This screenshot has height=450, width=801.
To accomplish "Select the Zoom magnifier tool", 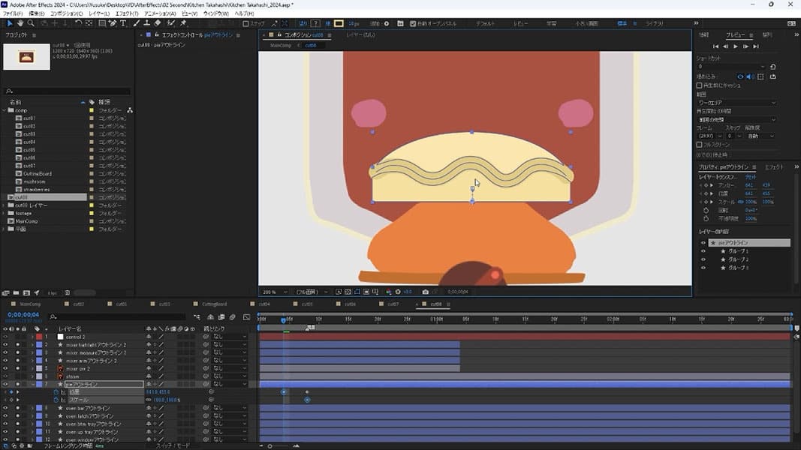I will tap(32, 23).
